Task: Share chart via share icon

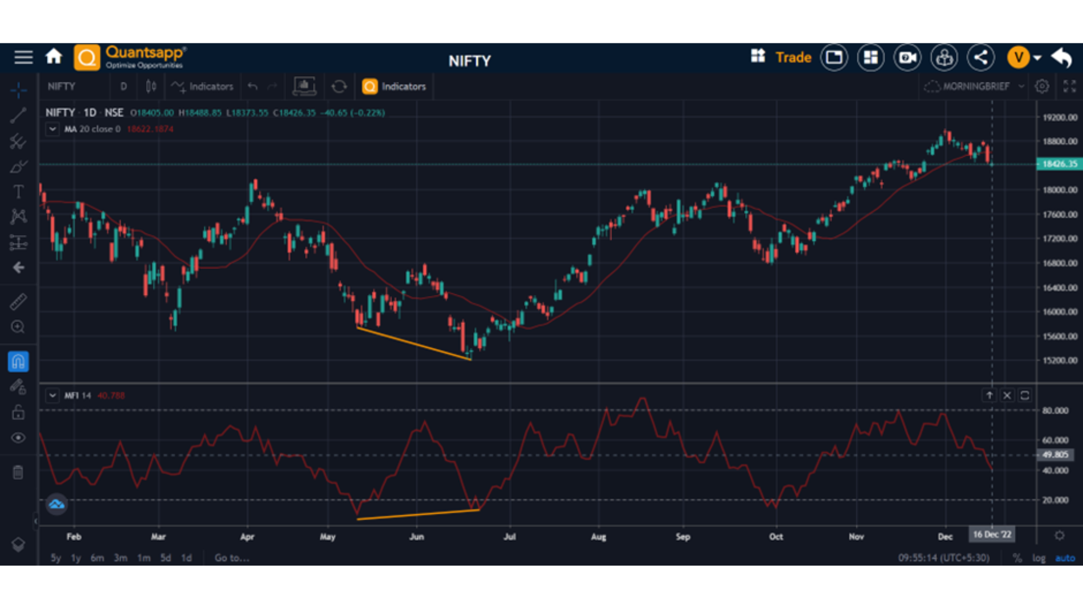Action: coord(980,58)
